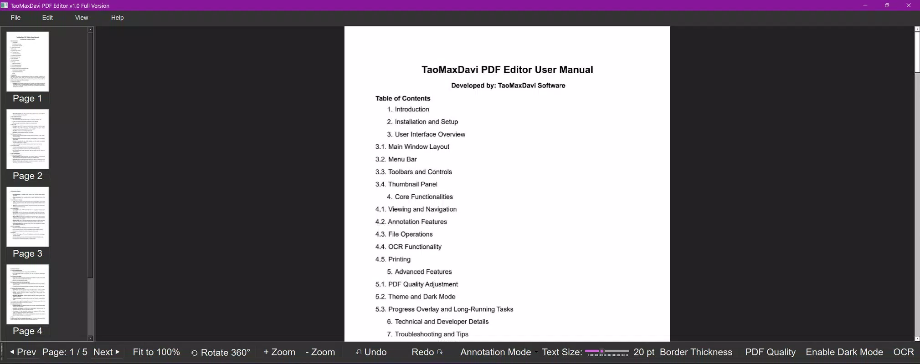Minimize the PDF Editor window
Screen dimensions: 920x364
pyautogui.click(x=865, y=5)
